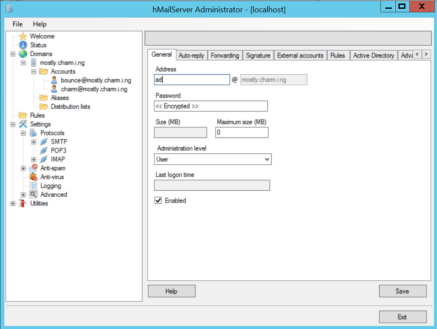Click the Maximum size (MB) field

242,132
